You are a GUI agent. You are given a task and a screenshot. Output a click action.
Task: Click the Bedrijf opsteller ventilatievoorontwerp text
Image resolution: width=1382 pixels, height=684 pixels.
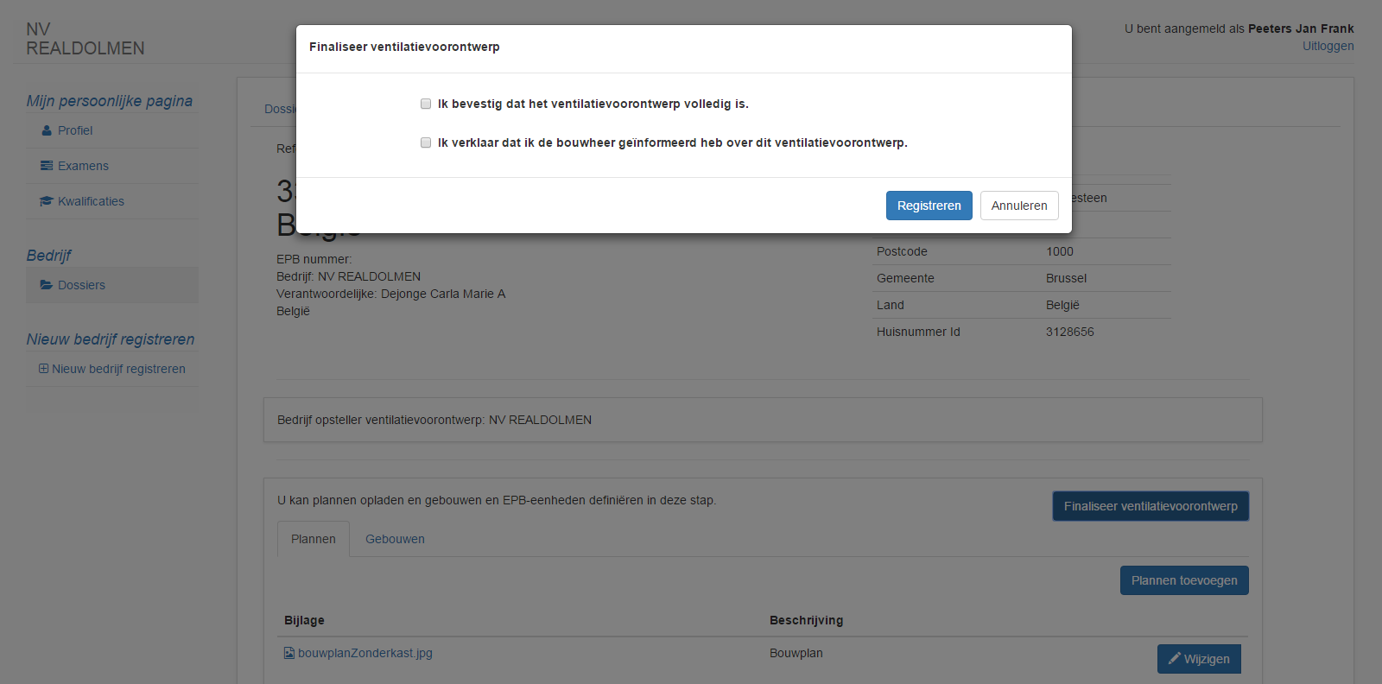pos(434,420)
